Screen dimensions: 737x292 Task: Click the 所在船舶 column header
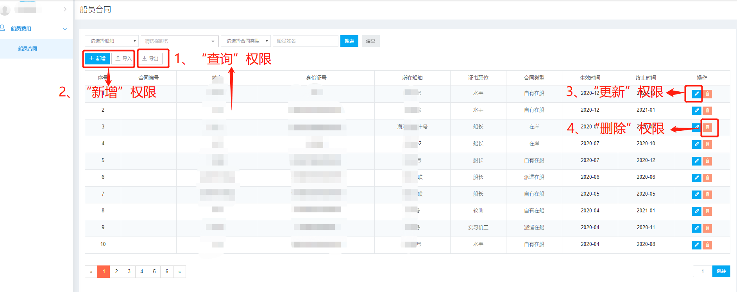point(412,78)
